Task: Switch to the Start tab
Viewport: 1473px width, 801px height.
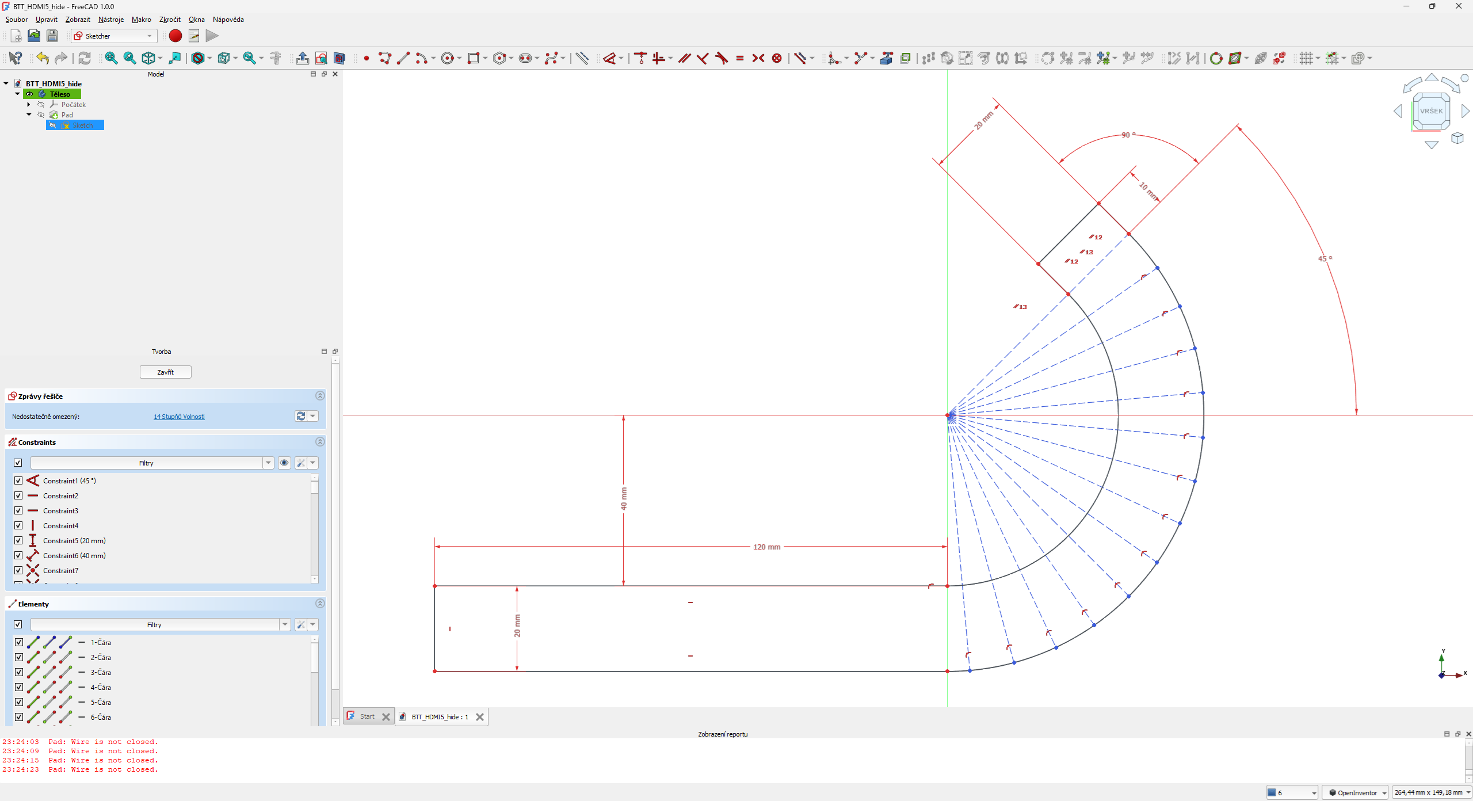Action: (x=367, y=716)
